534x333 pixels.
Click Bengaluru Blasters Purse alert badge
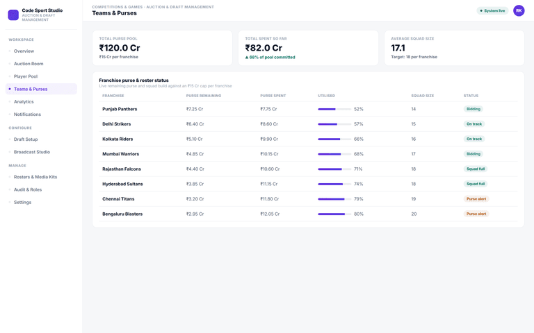[x=476, y=214]
